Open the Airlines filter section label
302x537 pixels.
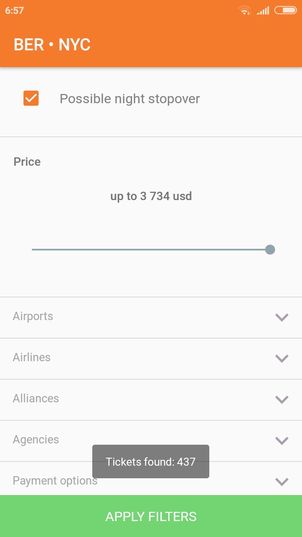[32, 357]
